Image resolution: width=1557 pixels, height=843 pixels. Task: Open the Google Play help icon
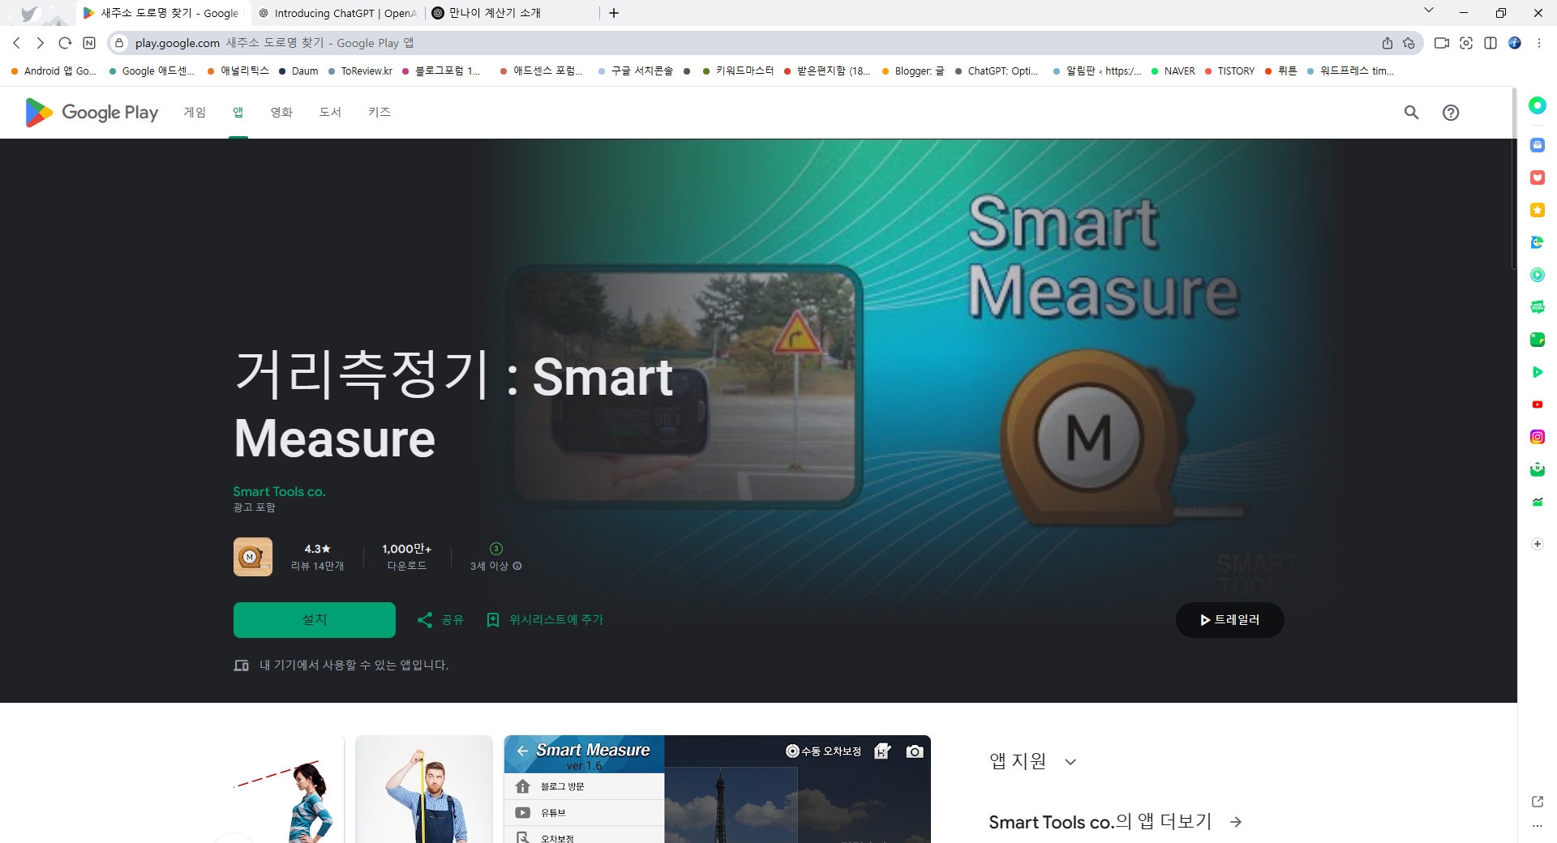(1451, 113)
